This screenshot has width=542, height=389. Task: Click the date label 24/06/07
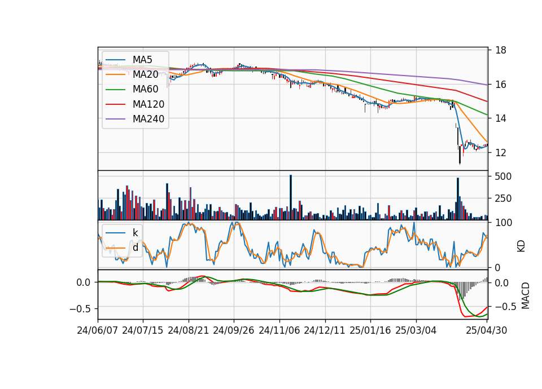[x=97, y=330]
